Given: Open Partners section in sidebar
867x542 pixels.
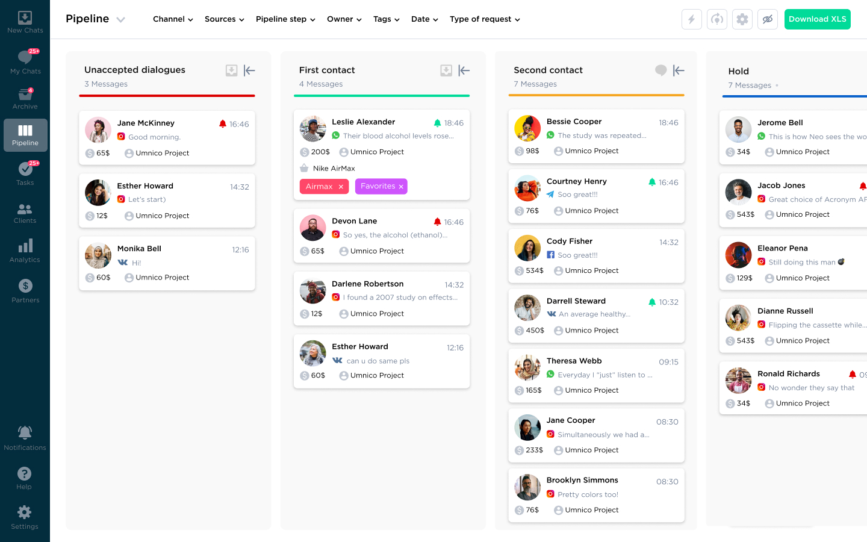Looking at the screenshot, I should (x=25, y=291).
